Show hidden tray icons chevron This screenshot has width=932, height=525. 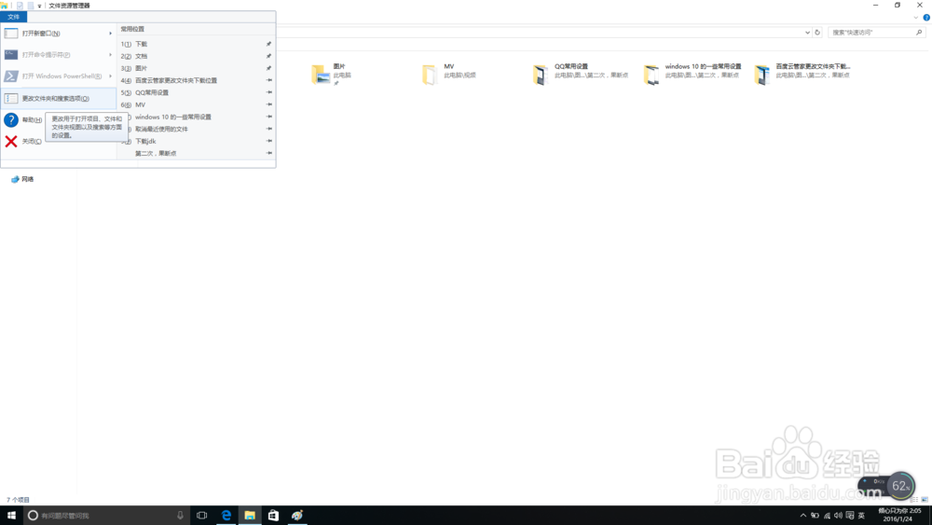[803, 516]
